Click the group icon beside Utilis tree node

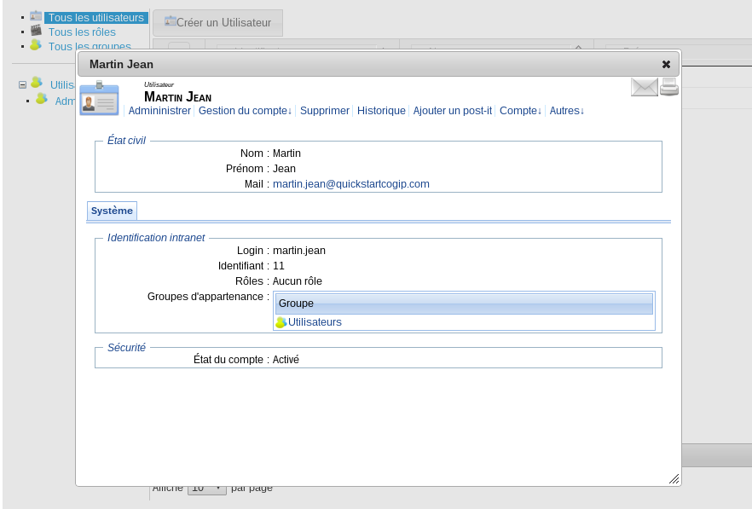point(37,83)
